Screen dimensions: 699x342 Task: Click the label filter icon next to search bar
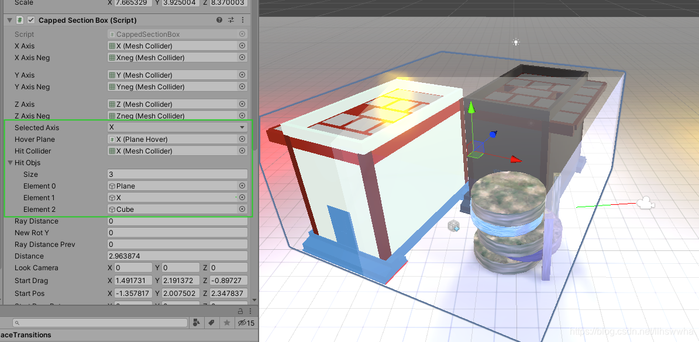pyautogui.click(x=212, y=322)
